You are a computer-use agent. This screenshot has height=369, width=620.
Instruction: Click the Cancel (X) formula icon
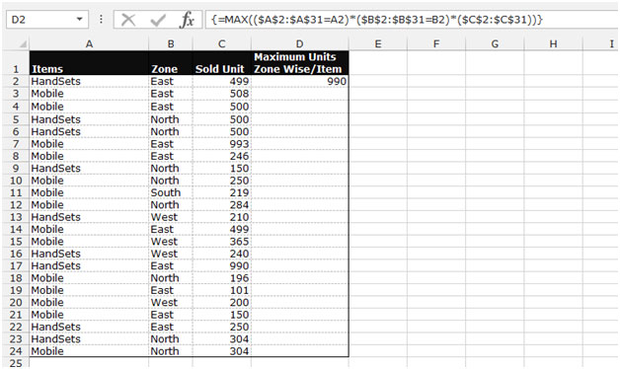[x=128, y=20]
